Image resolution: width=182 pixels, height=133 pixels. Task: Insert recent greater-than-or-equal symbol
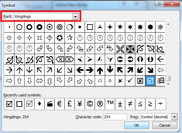click(150, 104)
